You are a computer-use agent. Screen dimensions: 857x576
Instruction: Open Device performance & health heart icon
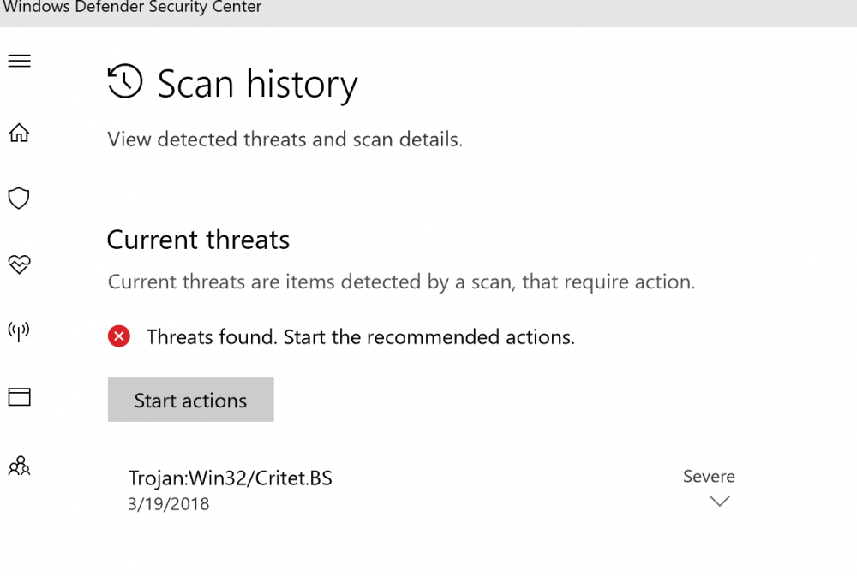[x=19, y=264]
